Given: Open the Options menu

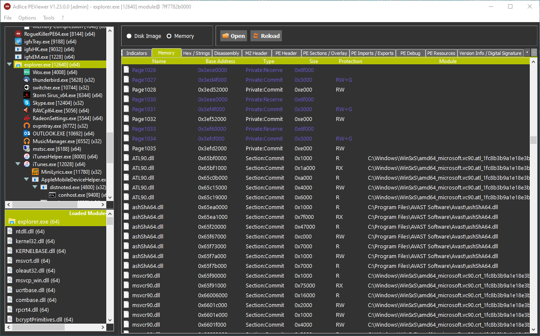Looking at the screenshot, I should (27, 18).
